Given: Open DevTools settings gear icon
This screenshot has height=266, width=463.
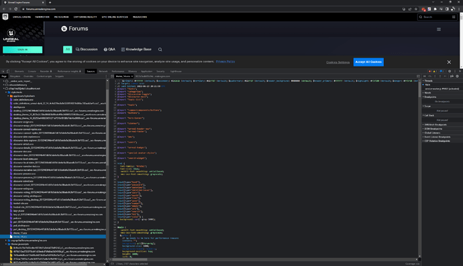Looking at the screenshot, I should pos(450,72).
